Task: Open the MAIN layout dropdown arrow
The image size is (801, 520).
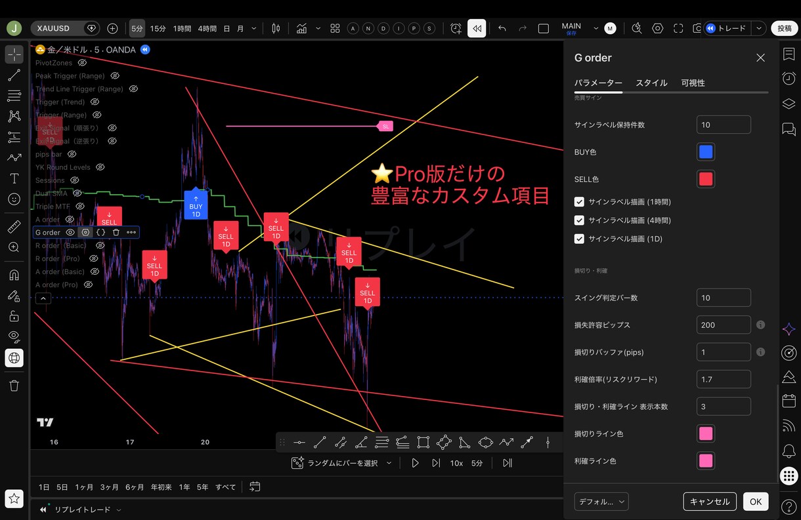Action: [596, 28]
